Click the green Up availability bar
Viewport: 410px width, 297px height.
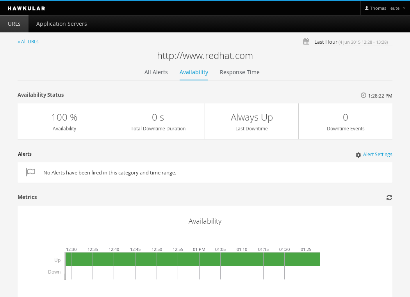click(193, 259)
